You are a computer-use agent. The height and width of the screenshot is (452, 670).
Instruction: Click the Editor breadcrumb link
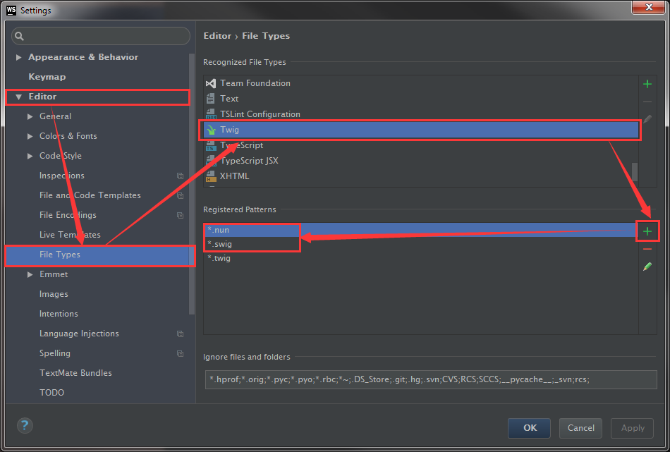(217, 36)
